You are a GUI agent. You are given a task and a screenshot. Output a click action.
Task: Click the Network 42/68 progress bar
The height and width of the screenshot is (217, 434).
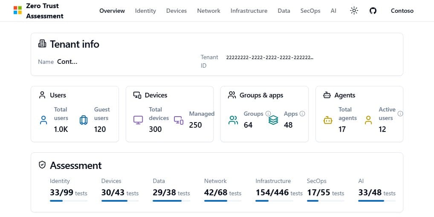(x=223, y=201)
